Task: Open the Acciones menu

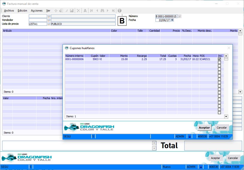Action: pyautogui.click(x=37, y=10)
